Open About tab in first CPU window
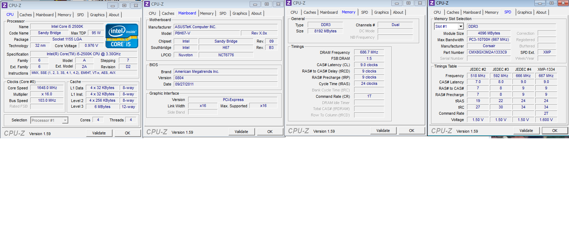Screen dimensions: 569x228 tap(114, 15)
